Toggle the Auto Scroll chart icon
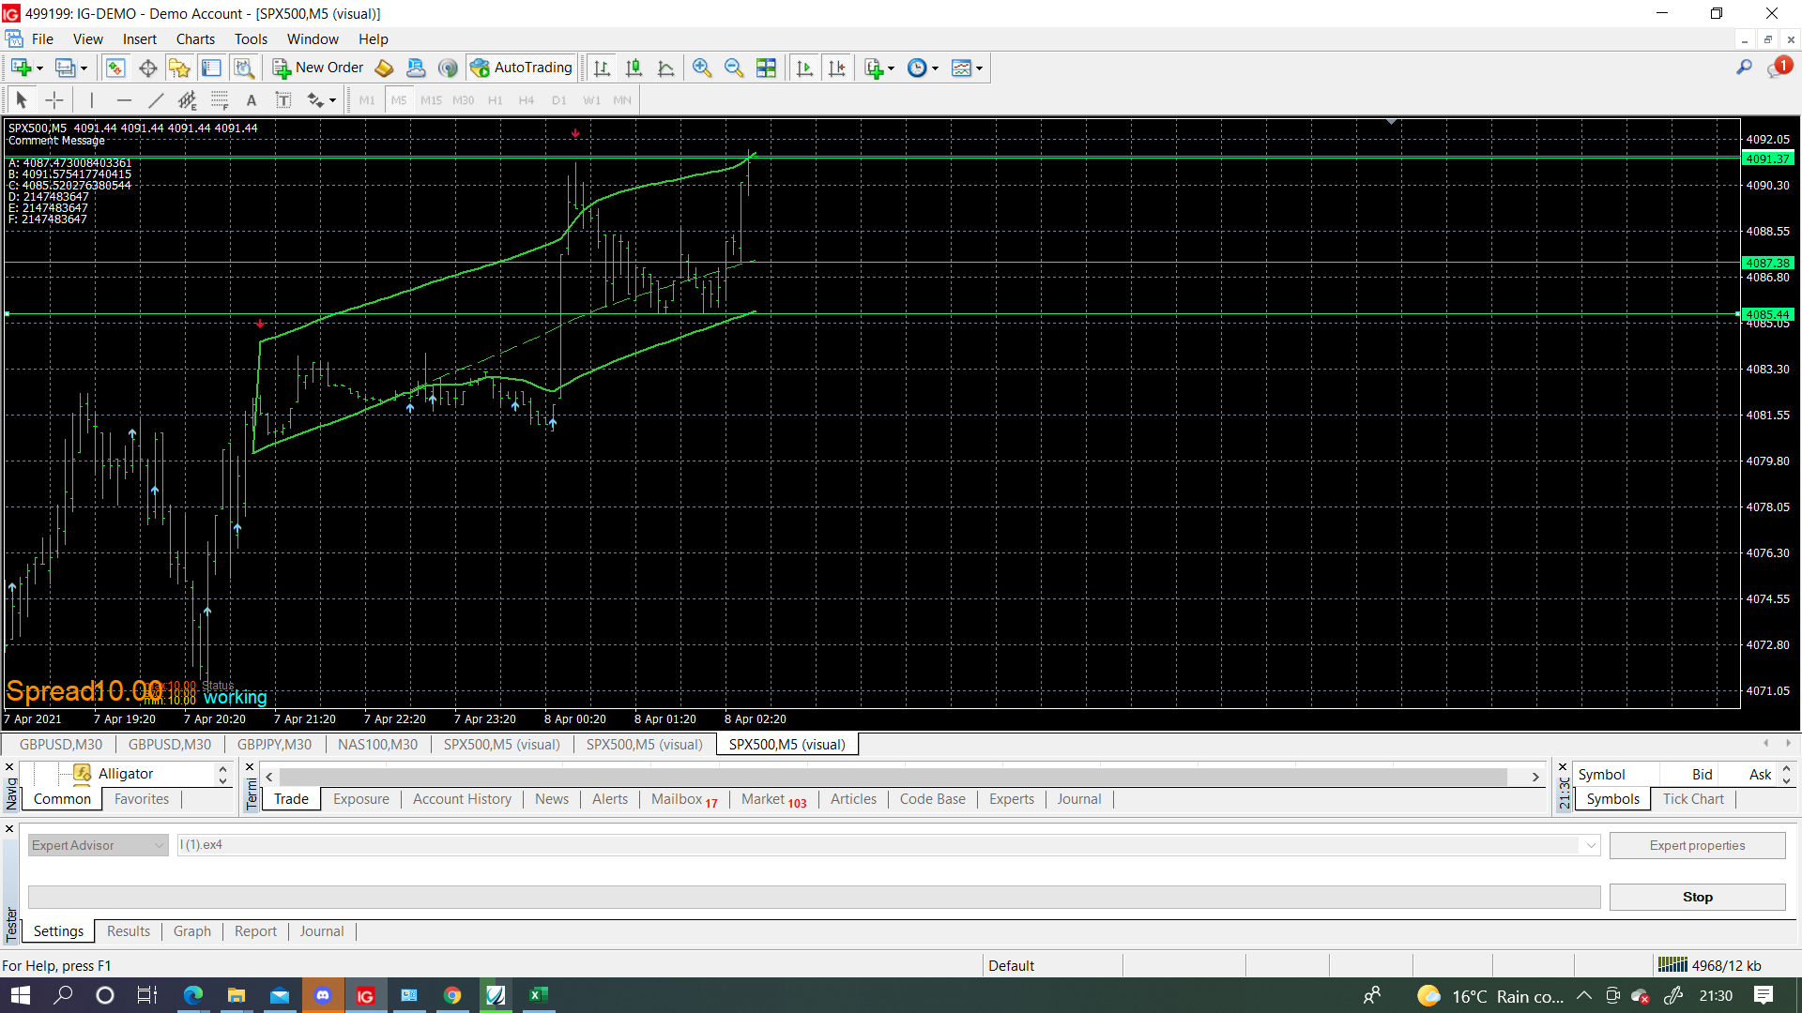 (x=804, y=68)
